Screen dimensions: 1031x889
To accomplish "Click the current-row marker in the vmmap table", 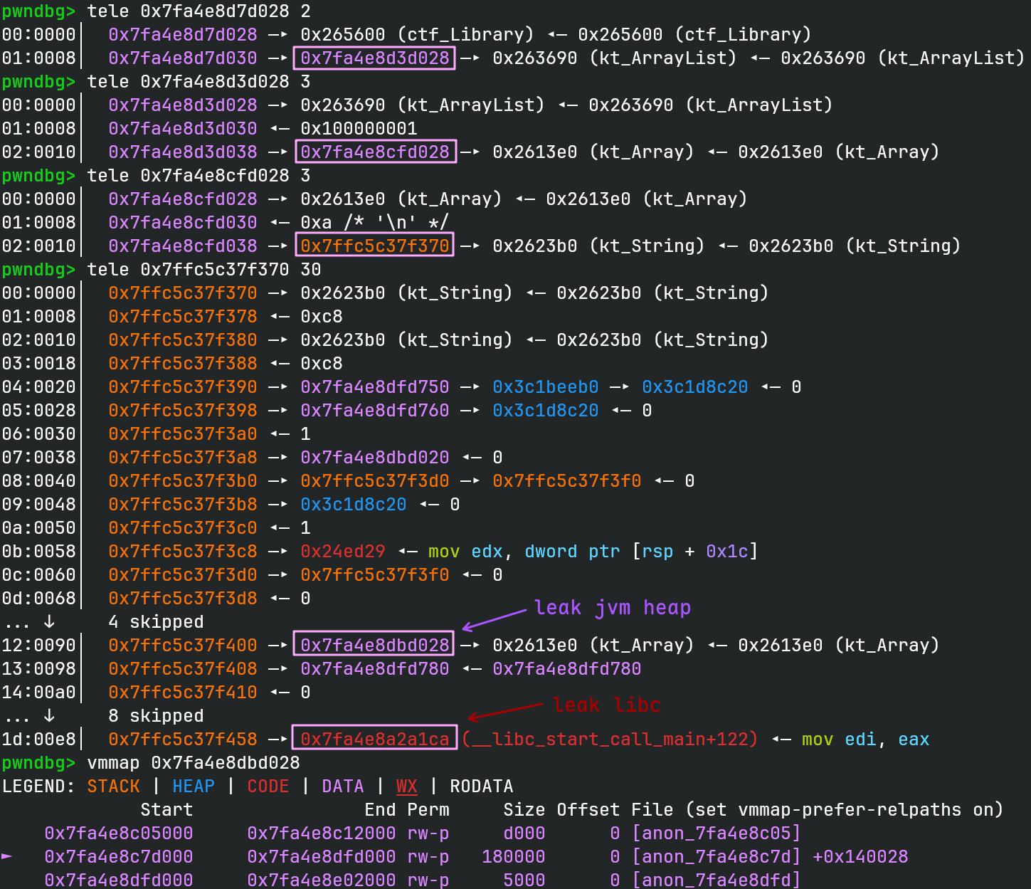I will [x=7, y=856].
